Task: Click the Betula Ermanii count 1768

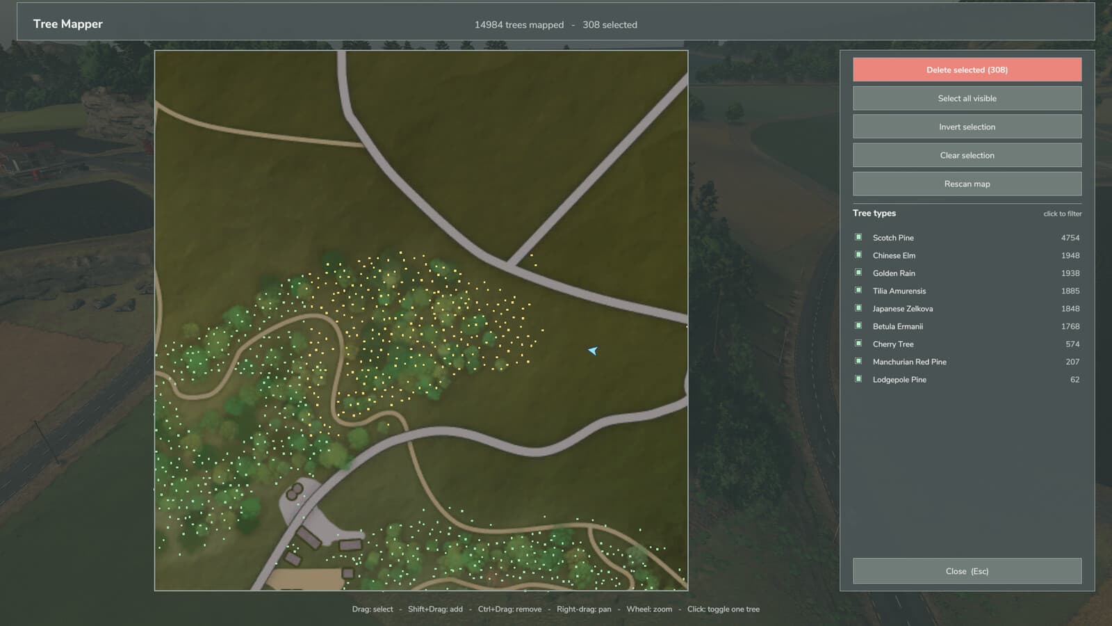Action: point(1070,326)
